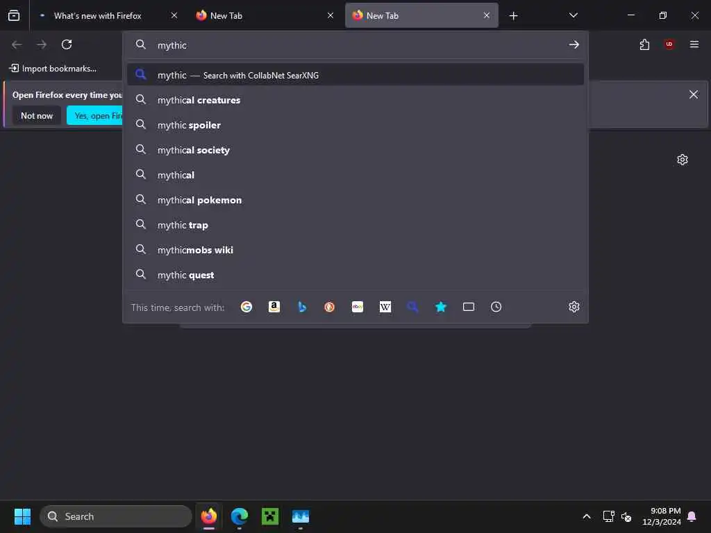The height and width of the screenshot is (533, 711).
Task: Go back one page
Action: point(17,44)
